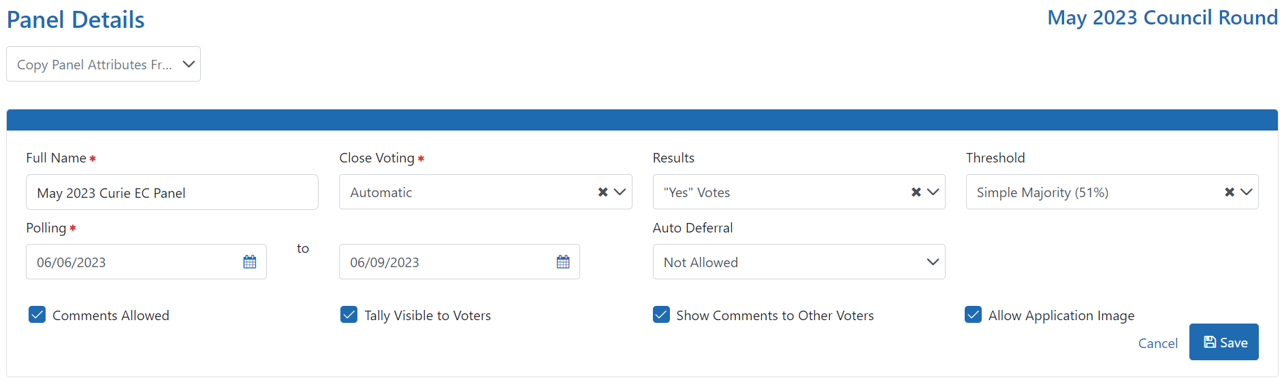Click into the Full Name field
Image resolution: width=1284 pixels, height=382 pixels.
[x=172, y=192]
